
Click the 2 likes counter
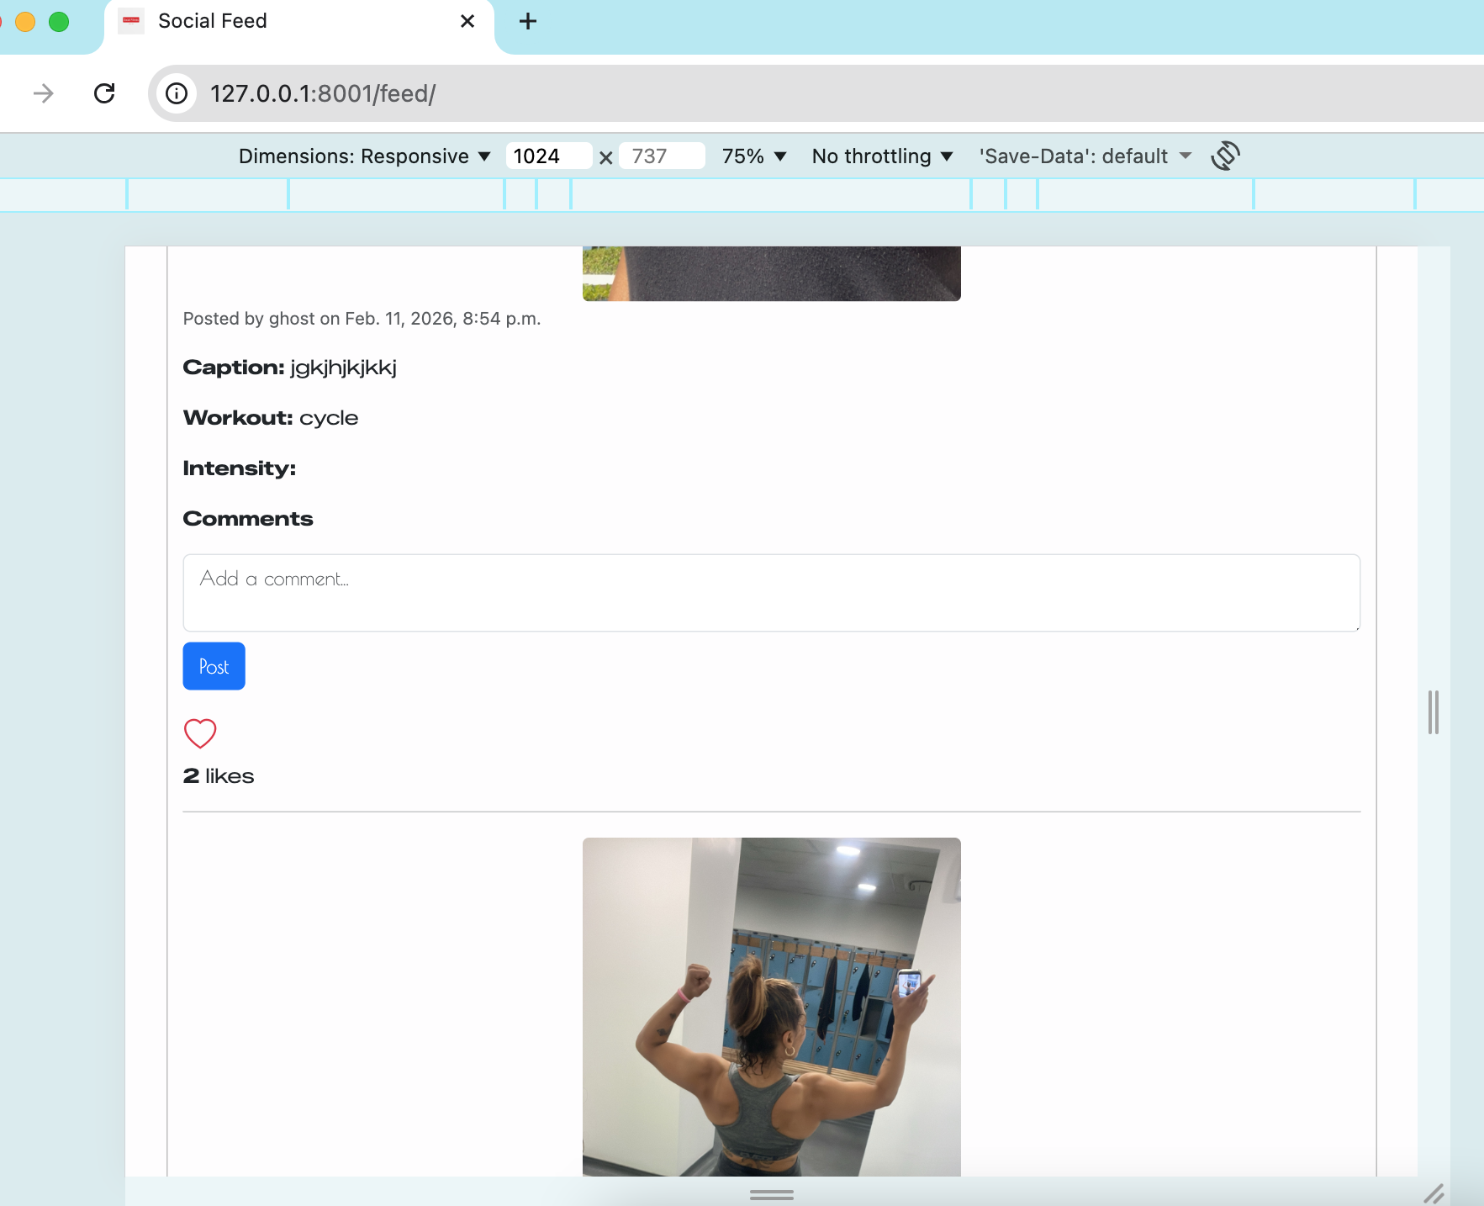point(218,775)
